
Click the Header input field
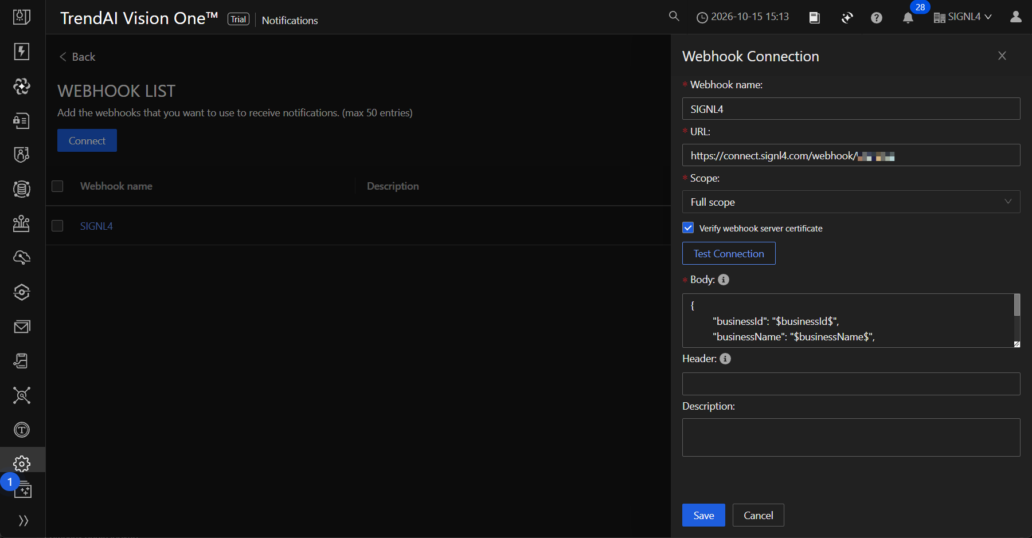coord(851,384)
